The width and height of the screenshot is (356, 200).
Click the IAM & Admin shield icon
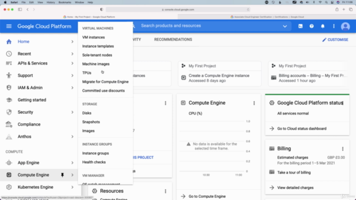9,88
